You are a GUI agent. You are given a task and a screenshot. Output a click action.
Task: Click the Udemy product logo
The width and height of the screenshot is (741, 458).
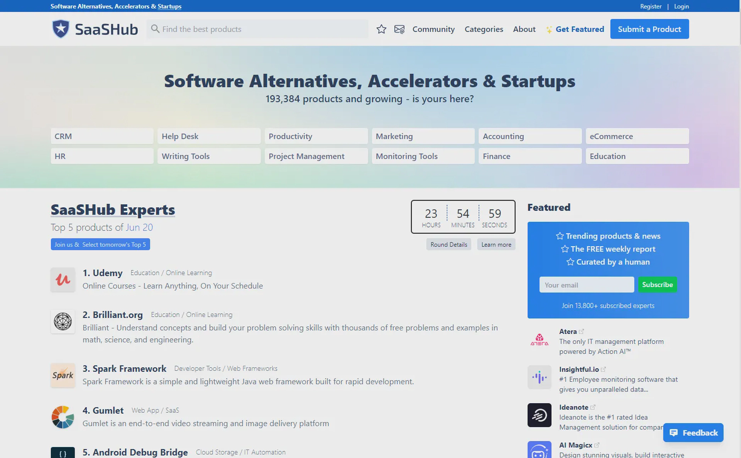pyautogui.click(x=63, y=279)
